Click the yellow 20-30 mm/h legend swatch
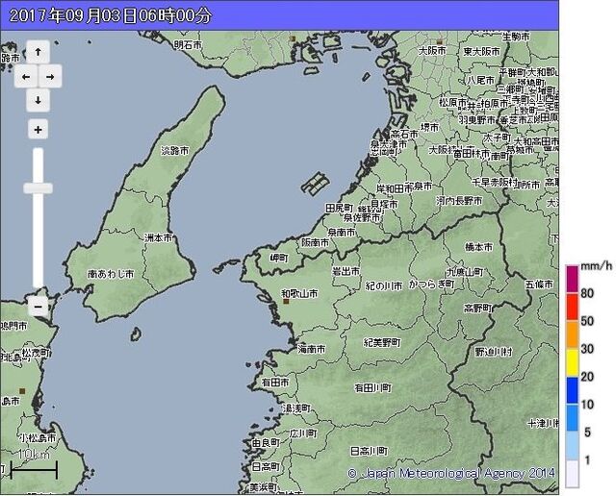This screenshot has width=616, height=496. 572,362
